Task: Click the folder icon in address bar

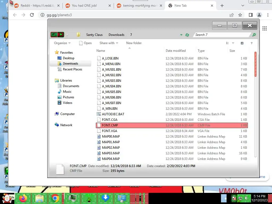Action: [78, 35]
